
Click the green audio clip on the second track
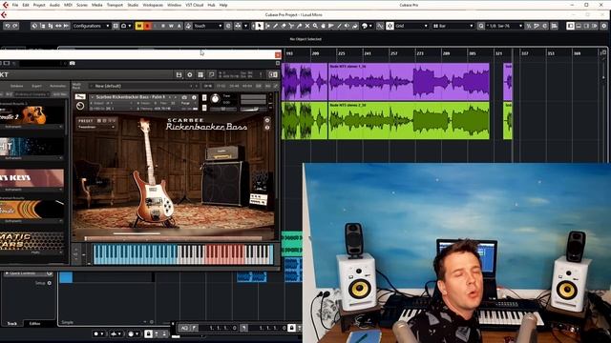[x=409, y=121]
